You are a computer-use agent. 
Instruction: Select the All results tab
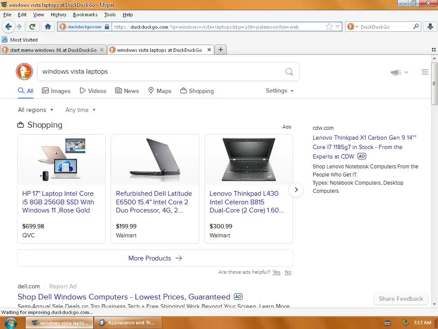point(26,91)
